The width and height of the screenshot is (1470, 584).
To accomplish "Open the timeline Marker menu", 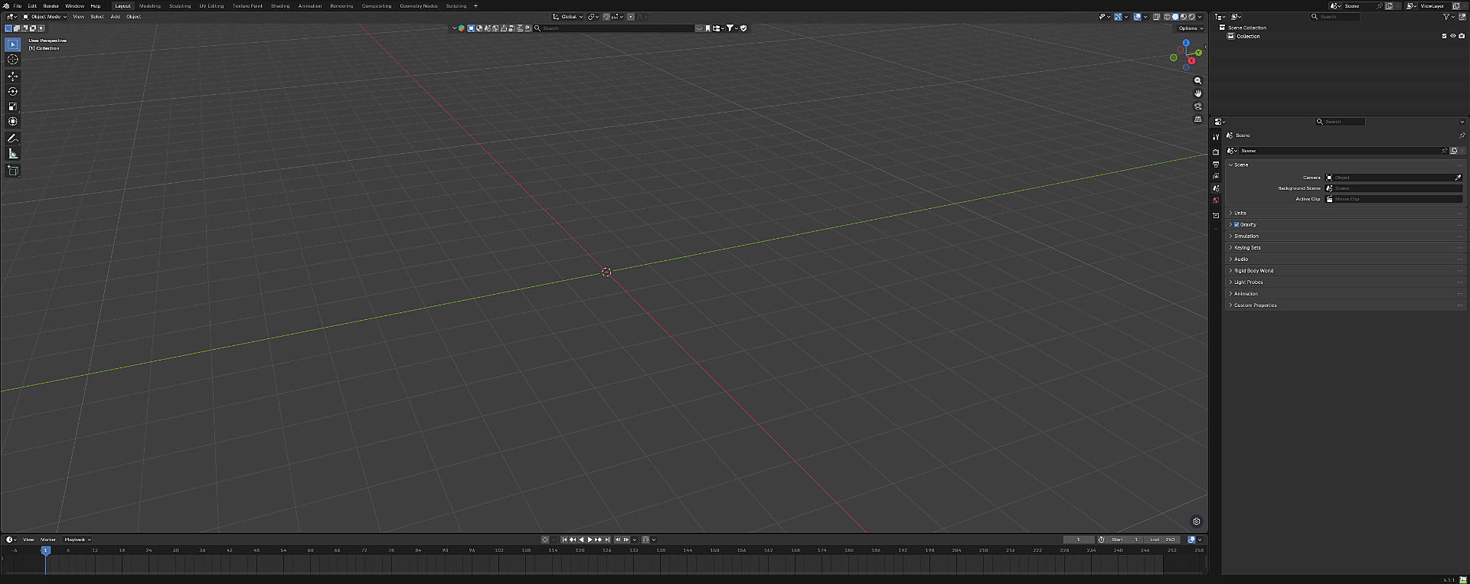I will 48,540.
